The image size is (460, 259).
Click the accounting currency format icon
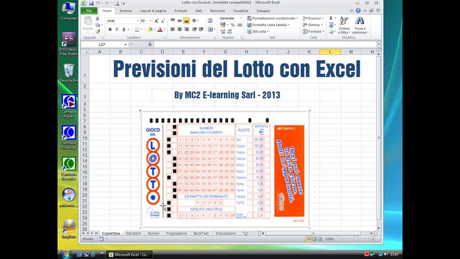tap(223, 25)
